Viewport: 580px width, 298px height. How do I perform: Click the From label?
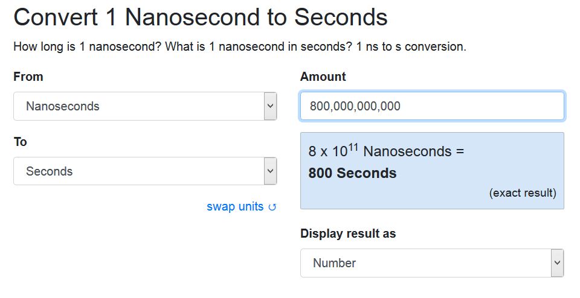click(x=28, y=77)
